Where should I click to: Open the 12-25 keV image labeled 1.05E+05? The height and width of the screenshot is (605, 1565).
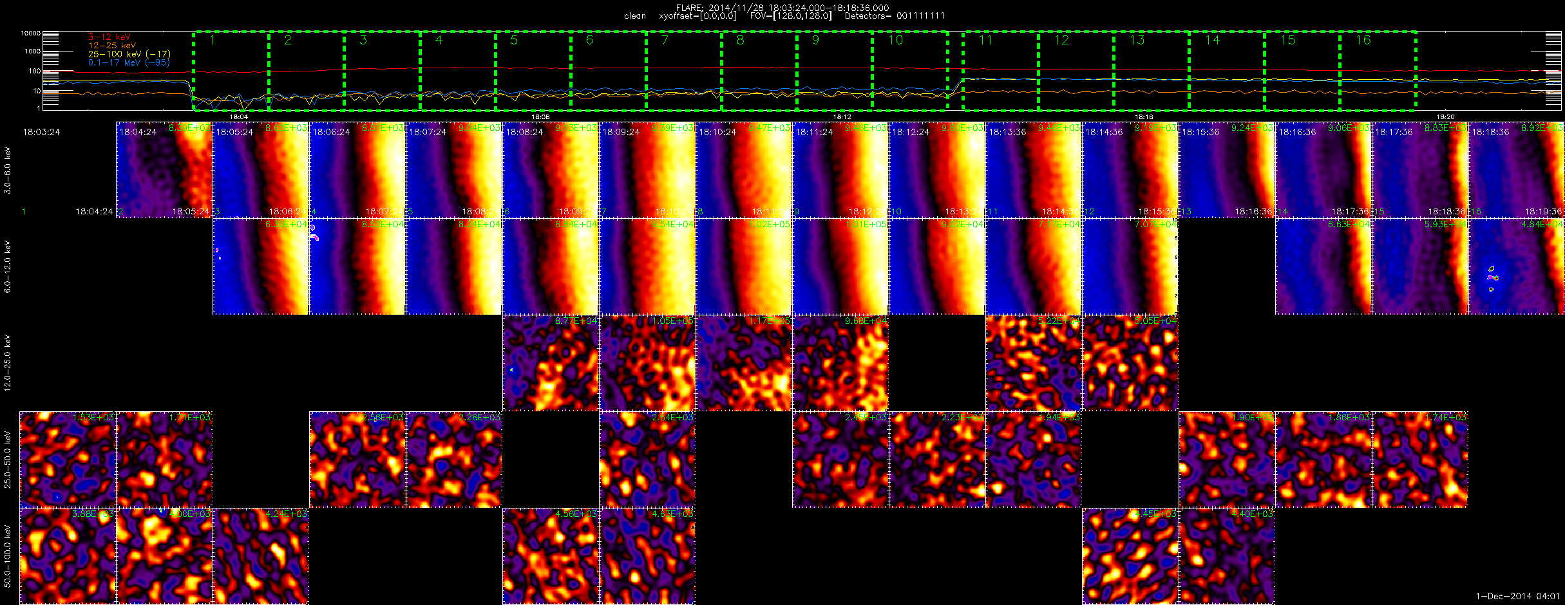tap(647, 363)
